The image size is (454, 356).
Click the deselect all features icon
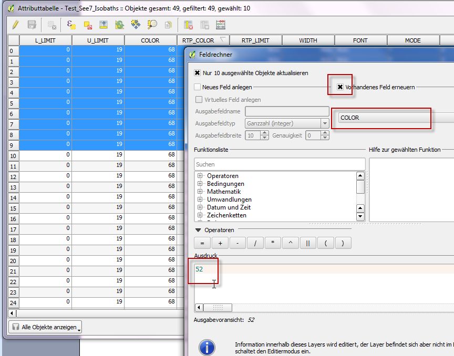coord(87,25)
